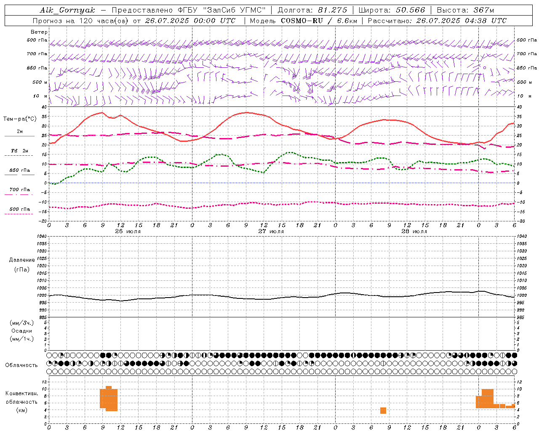Click the 'Рассчитано: 26.07.2025 04:38 UTC' timestamp
The image size is (539, 431).
pos(437,21)
